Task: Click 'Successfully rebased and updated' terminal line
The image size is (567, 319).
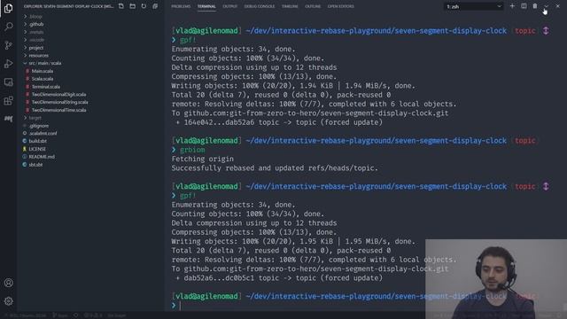Action: (x=275, y=168)
